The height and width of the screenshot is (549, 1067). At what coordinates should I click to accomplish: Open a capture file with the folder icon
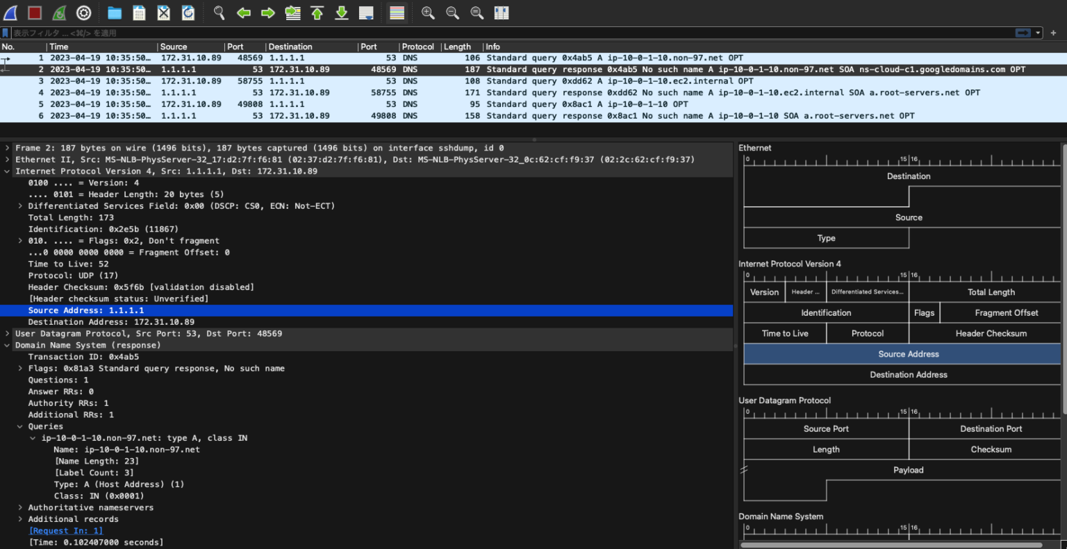pos(114,12)
